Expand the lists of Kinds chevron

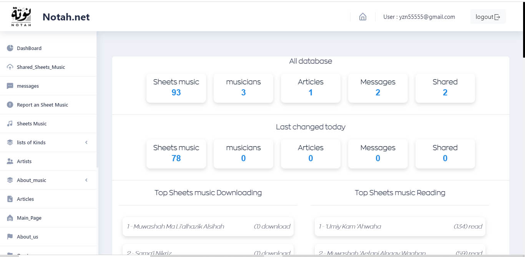click(86, 142)
